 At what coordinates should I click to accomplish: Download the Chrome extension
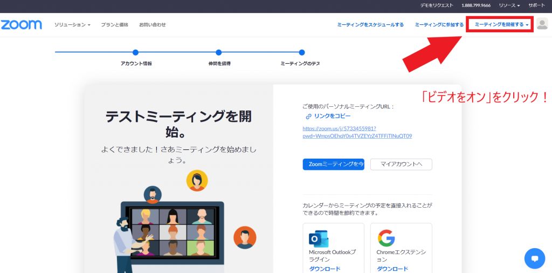tap(392, 269)
